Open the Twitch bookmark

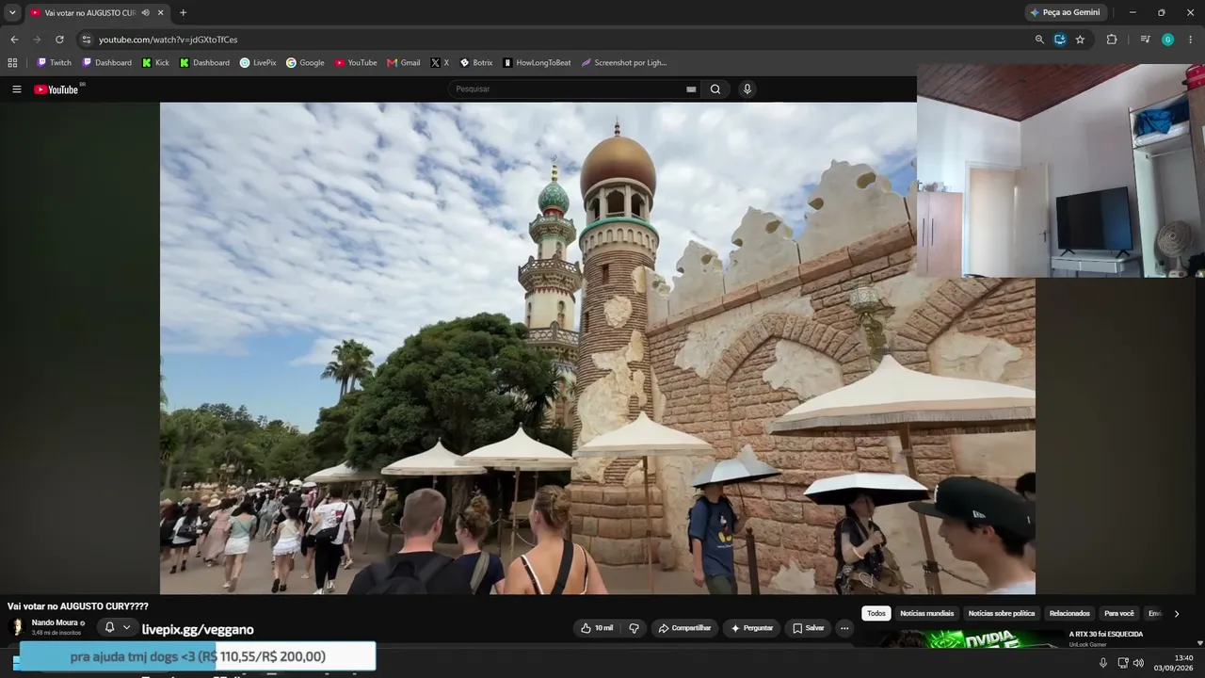(54, 63)
